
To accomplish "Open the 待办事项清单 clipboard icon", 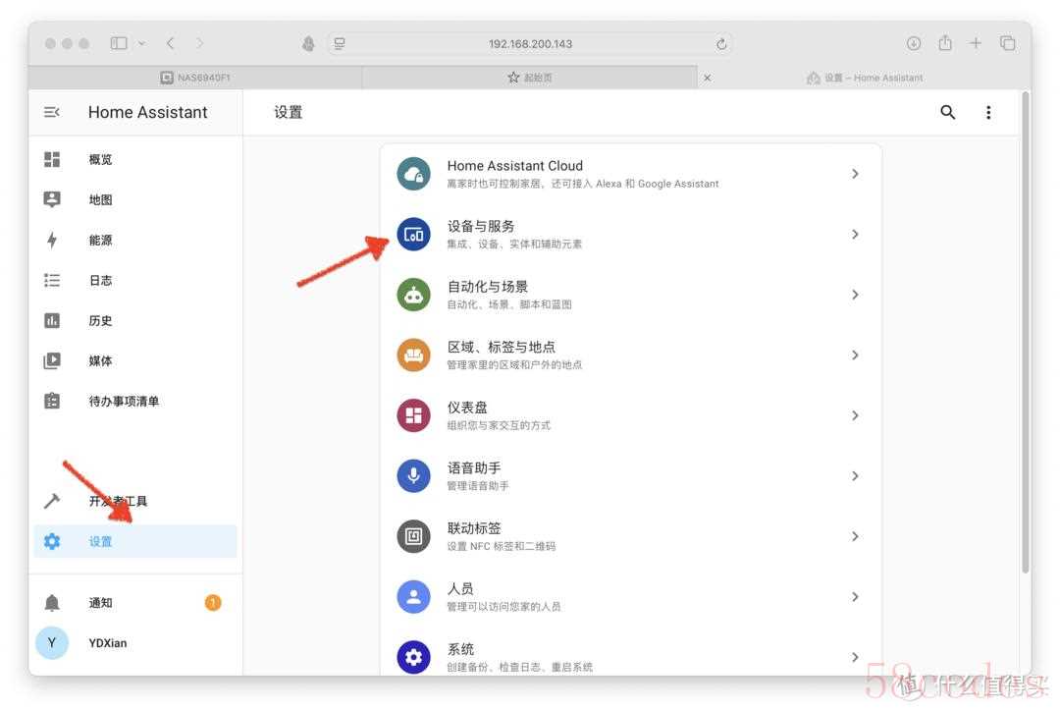I will click(52, 401).
